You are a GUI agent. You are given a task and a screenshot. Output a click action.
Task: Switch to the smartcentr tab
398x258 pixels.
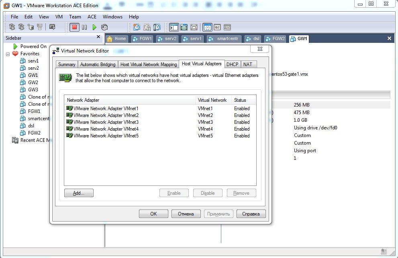point(224,39)
